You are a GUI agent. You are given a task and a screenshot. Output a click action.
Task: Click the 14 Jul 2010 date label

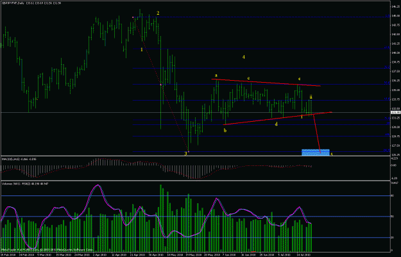[304, 254]
